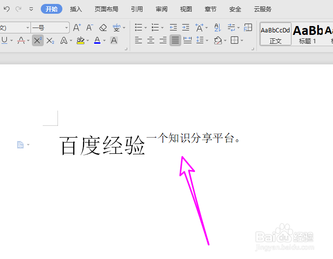The height and width of the screenshot is (259, 333).
Task: Click the decrease font size icon
Action: click(90, 28)
